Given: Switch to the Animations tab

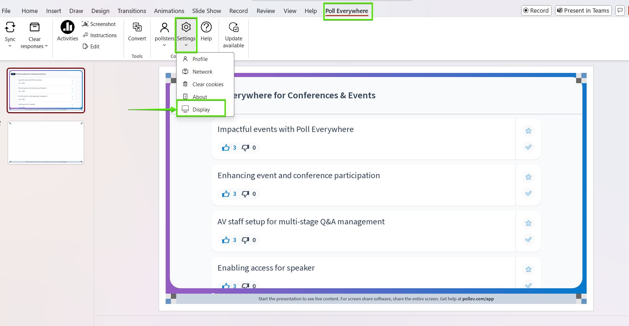Looking at the screenshot, I should [x=169, y=11].
